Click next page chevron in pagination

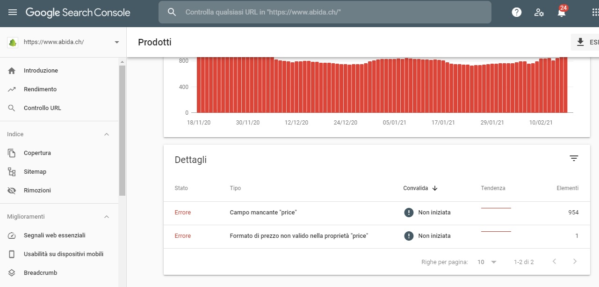coord(575,262)
